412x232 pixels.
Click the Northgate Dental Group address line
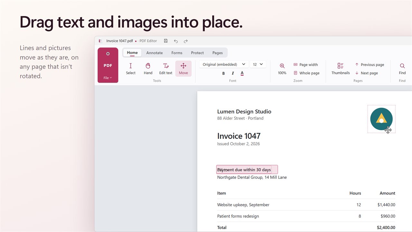[252, 177]
